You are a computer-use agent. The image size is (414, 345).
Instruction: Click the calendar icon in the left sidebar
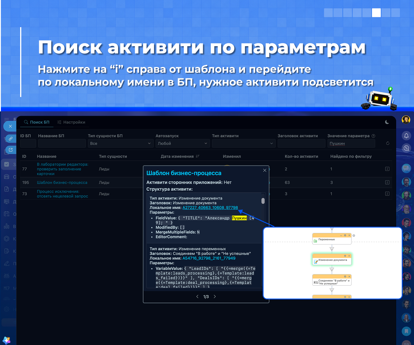click(x=6, y=214)
